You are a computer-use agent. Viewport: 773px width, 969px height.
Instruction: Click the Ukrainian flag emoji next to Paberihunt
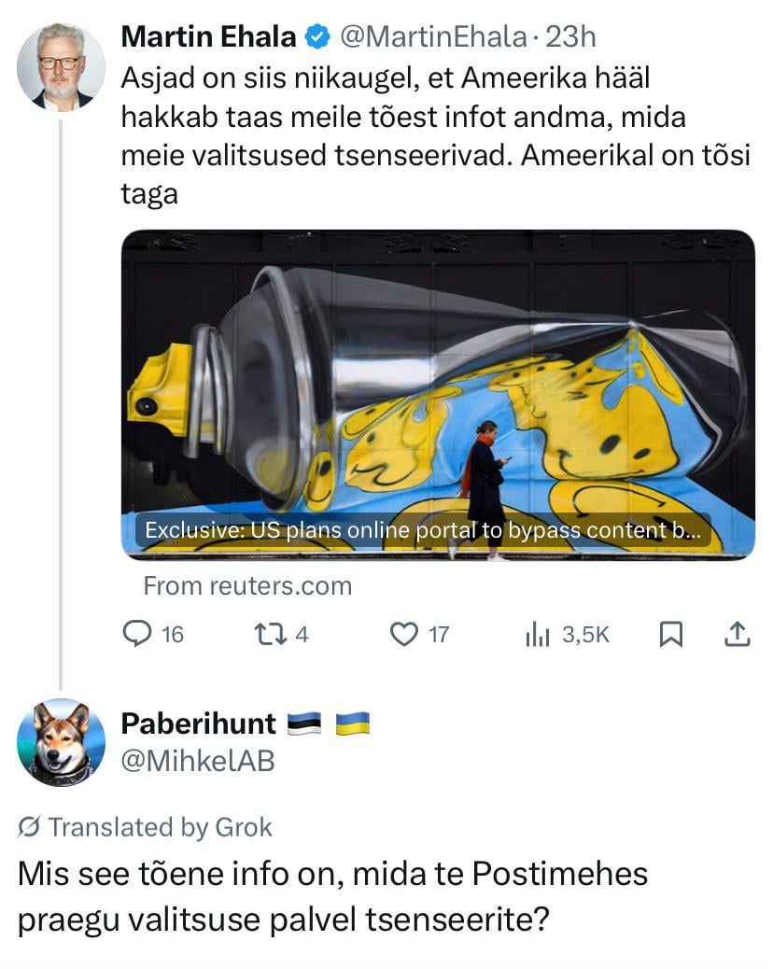click(353, 723)
